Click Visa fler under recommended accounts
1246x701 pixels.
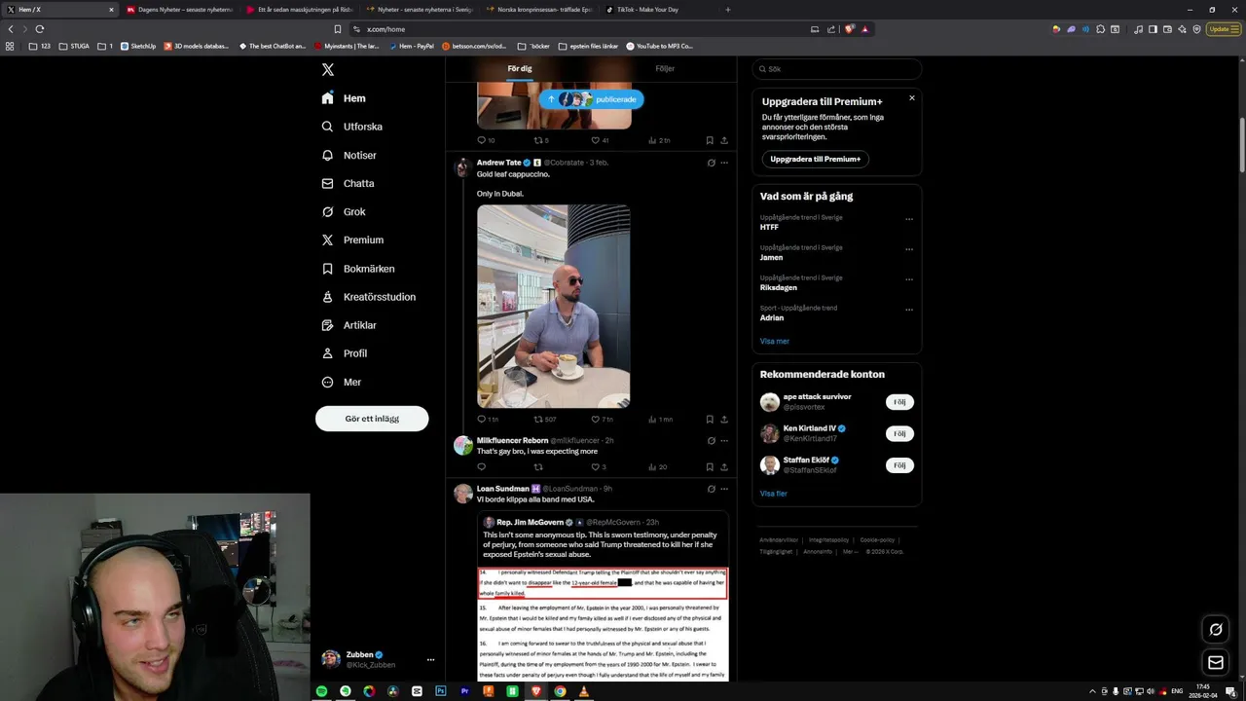[x=774, y=494]
